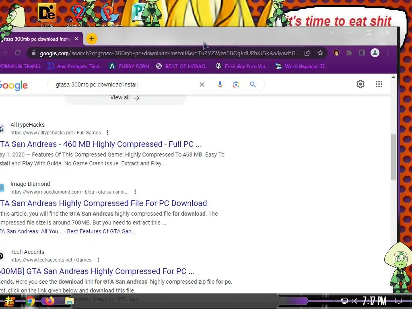Select the De desktop shortcut icon
The height and width of the screenshot is (309, 412).
[47, 14]
